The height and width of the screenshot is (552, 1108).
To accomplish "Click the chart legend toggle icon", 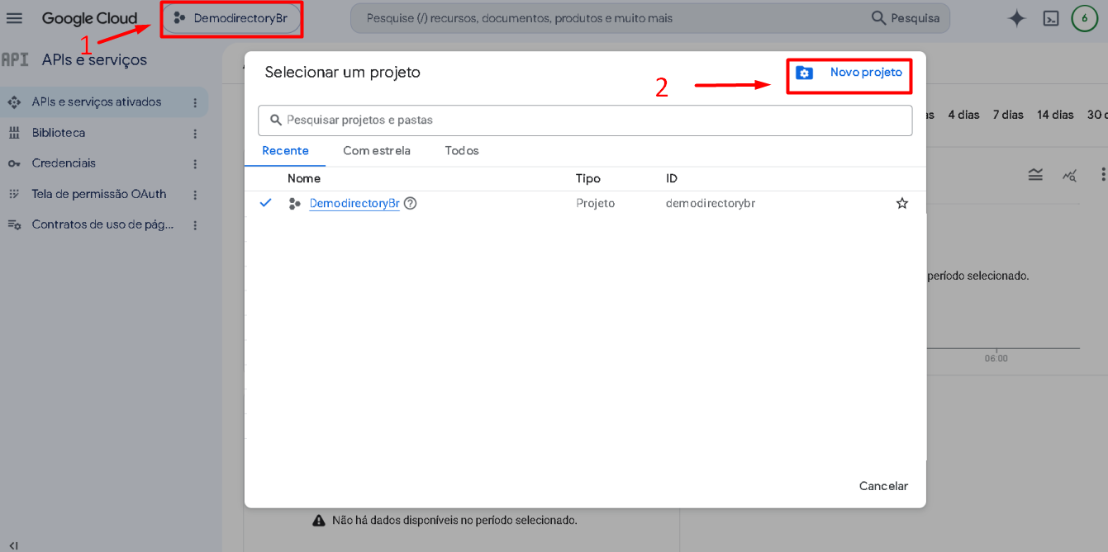I will 1035,174.
